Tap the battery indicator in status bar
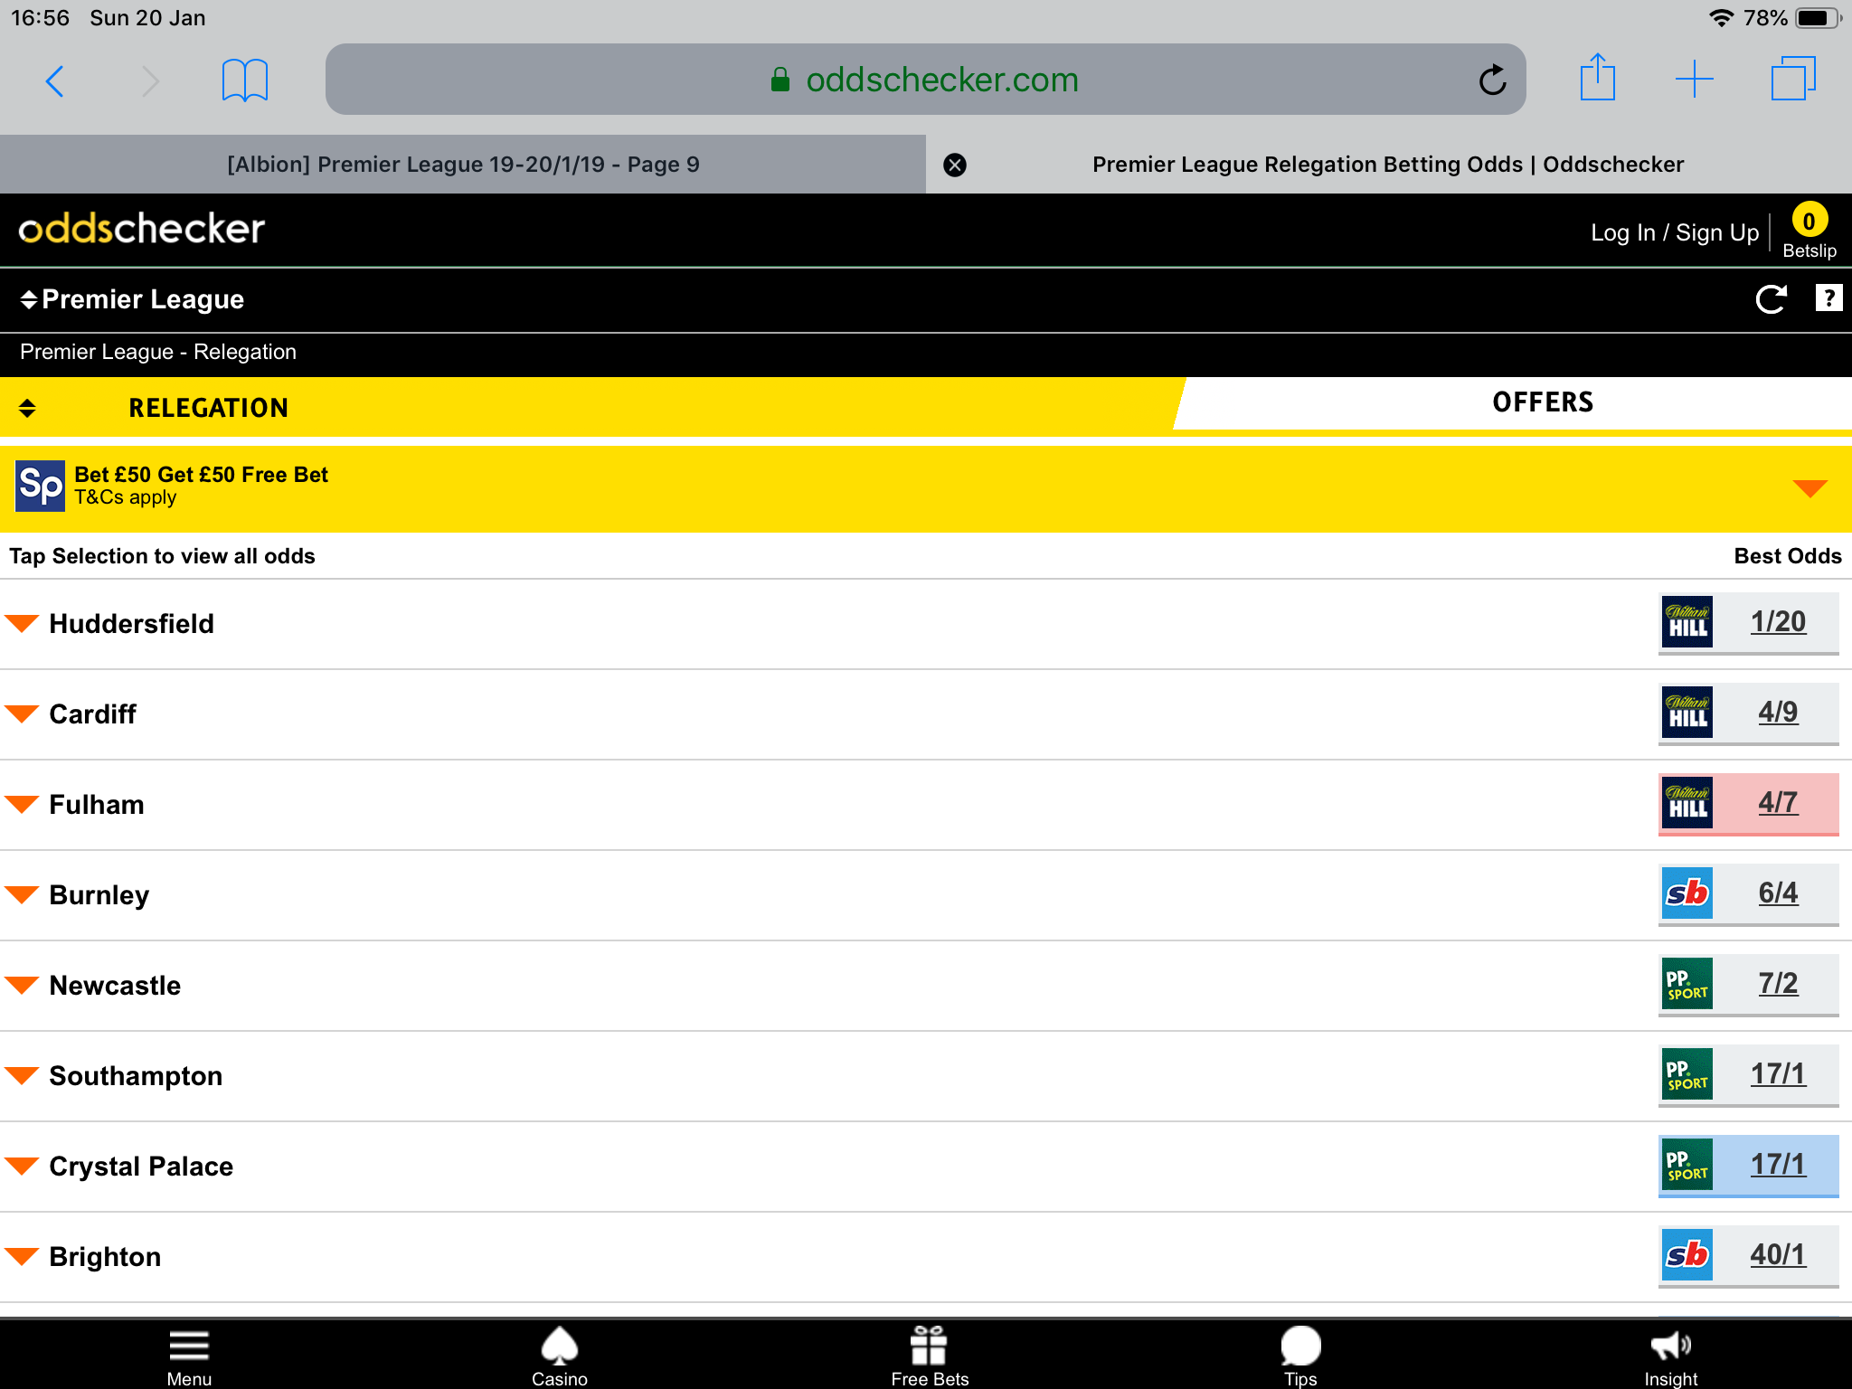The image size is (1852, 1389). pyautogui.click(x=1819, y=18)
